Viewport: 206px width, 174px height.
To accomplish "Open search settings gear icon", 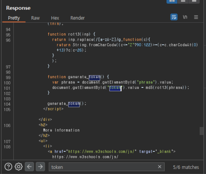I will click(x=19, y=167).
